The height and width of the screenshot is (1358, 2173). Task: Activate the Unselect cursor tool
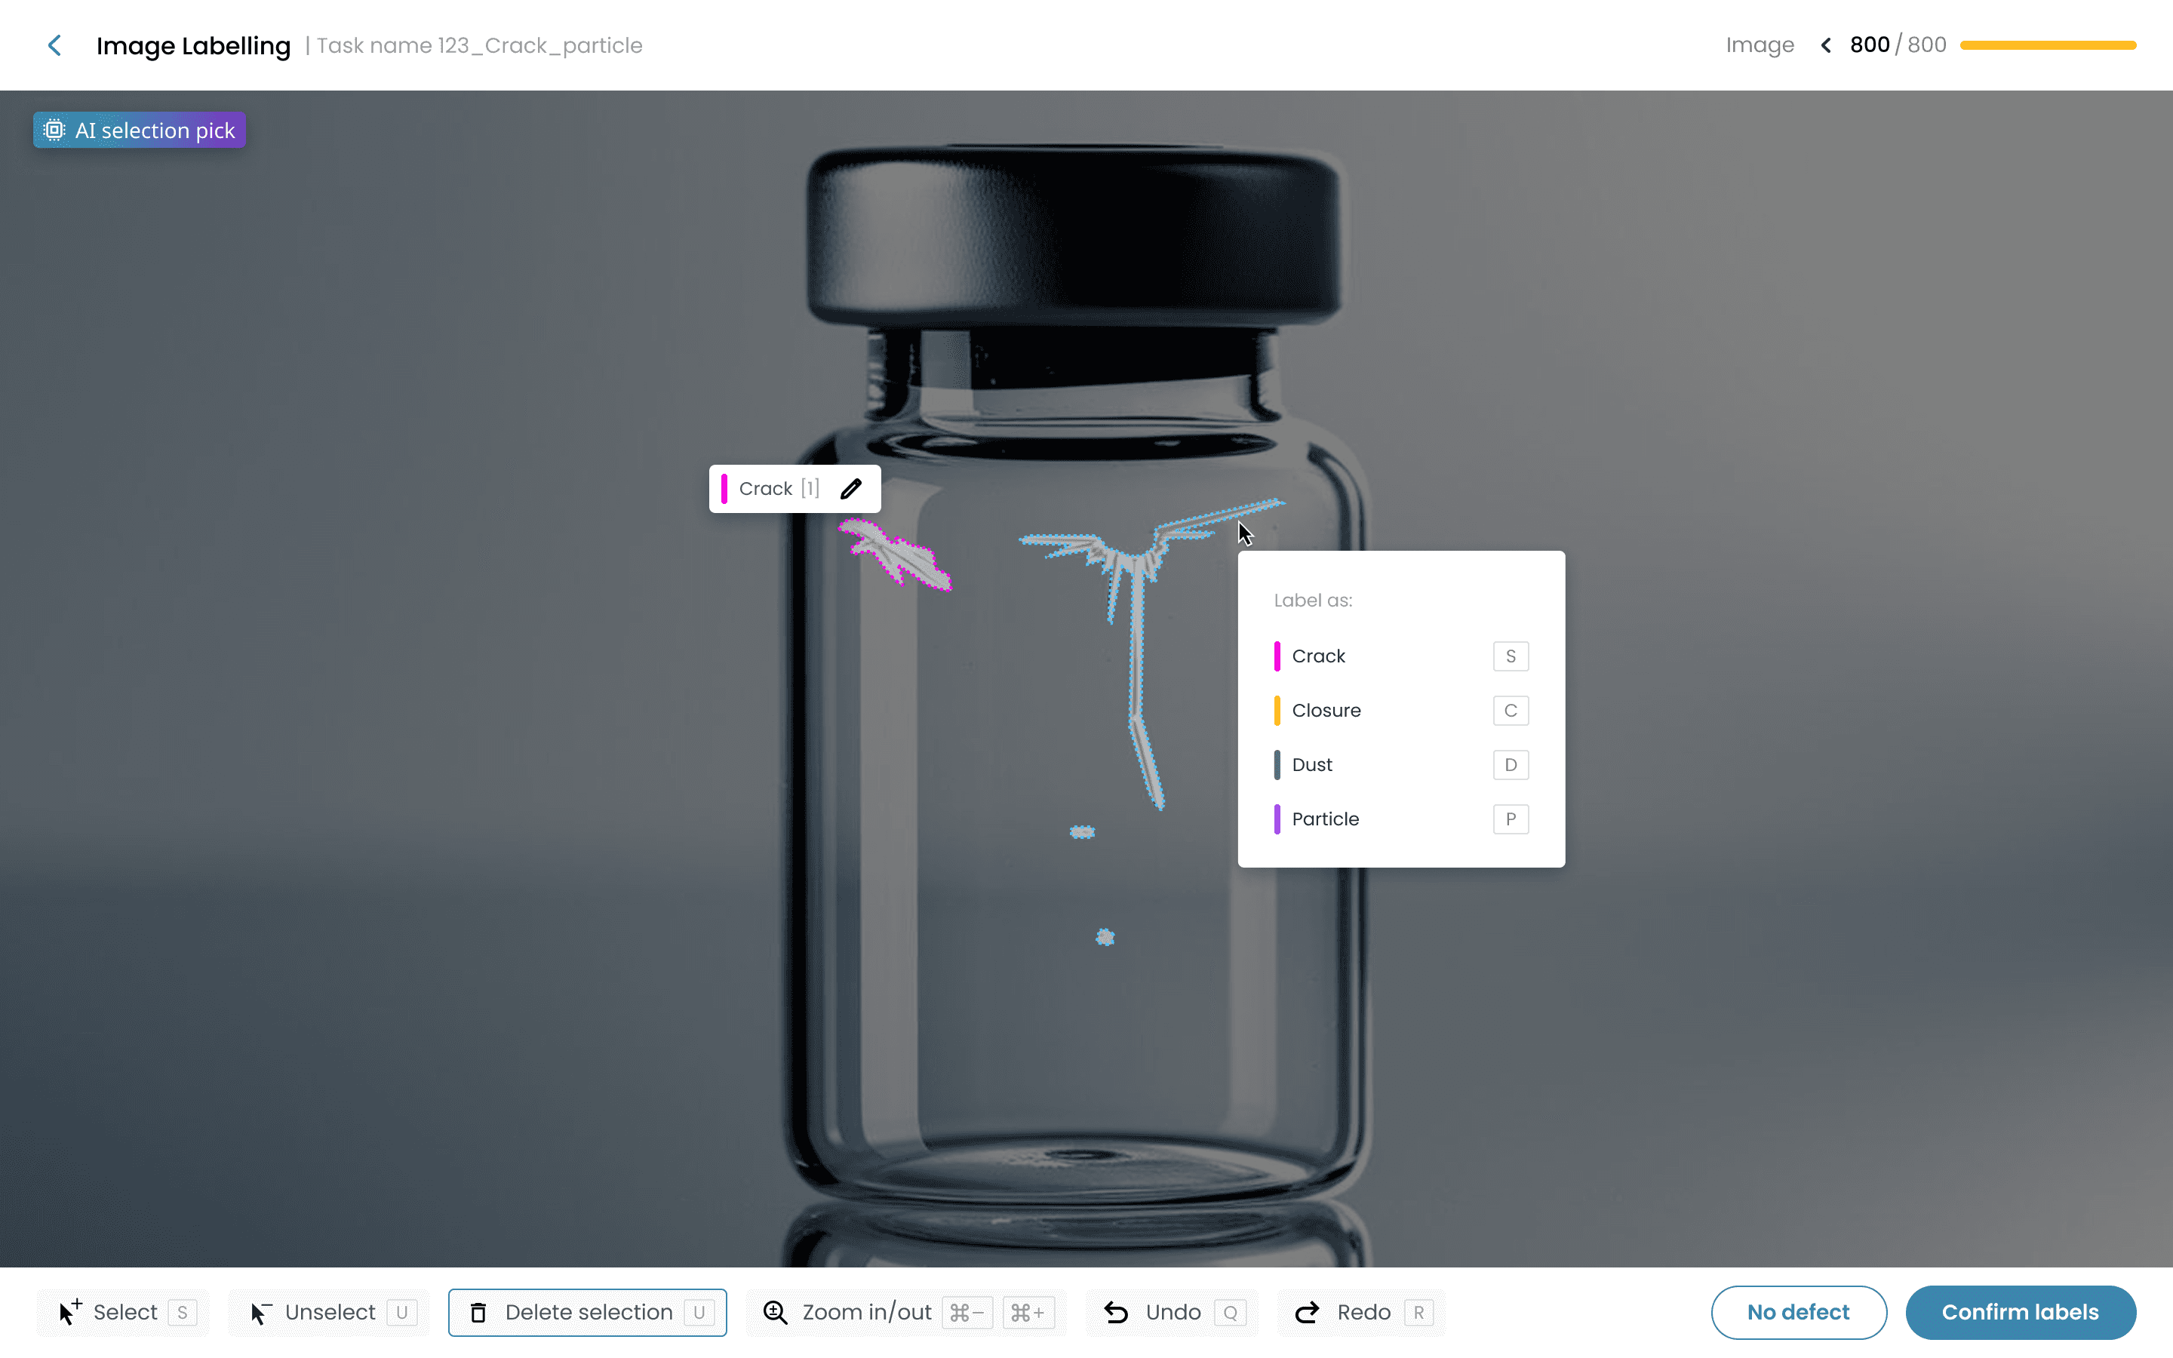(x=329, y=1312)
